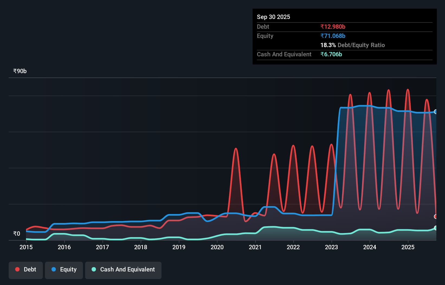Select the 2020 year label
Screen dimensions: 445x285
click(217, 247)
